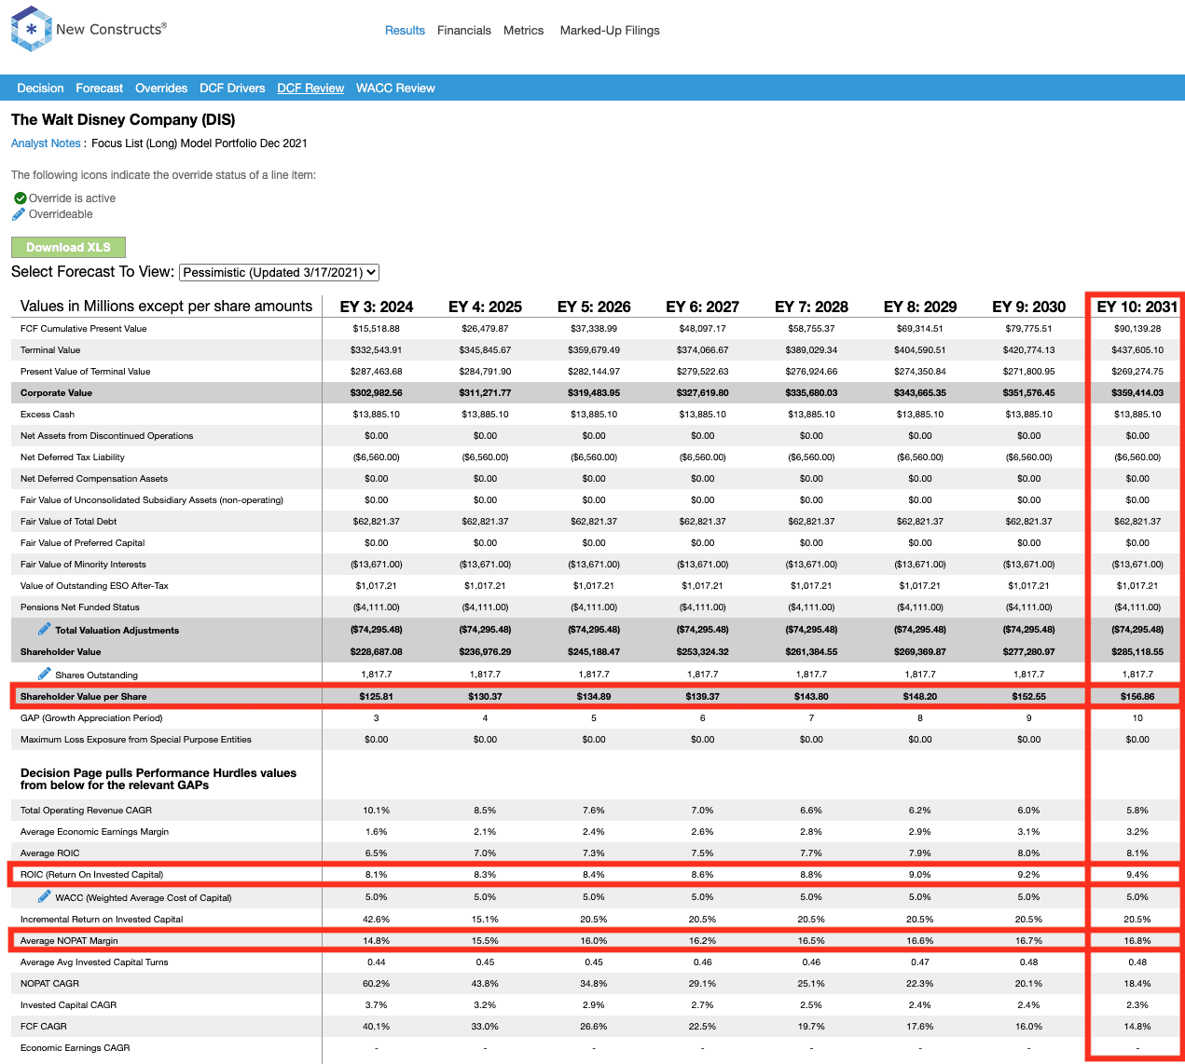Click the 'EY 7: 2028' column header
This screenshot has width=1185, height=1064.
(811, 307)
